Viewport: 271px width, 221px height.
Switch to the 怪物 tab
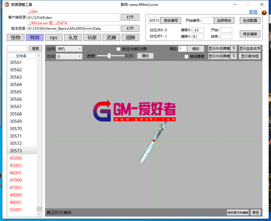tap(16, 37)
